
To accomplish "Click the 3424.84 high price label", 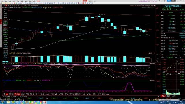I will (x=103, y=15).
